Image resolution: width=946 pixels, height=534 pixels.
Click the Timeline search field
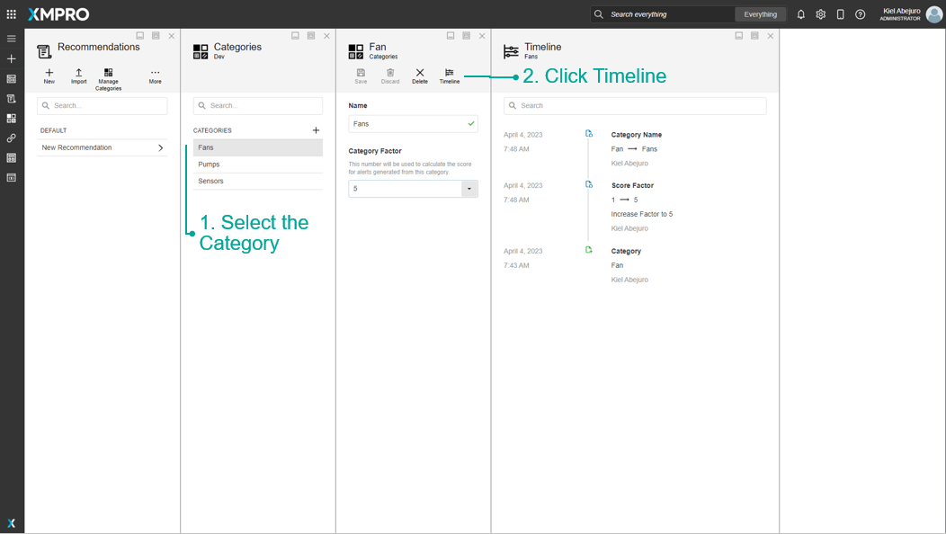635,105
